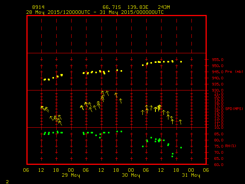Click the SPD(MPS) axis label

tap(234, 108)
